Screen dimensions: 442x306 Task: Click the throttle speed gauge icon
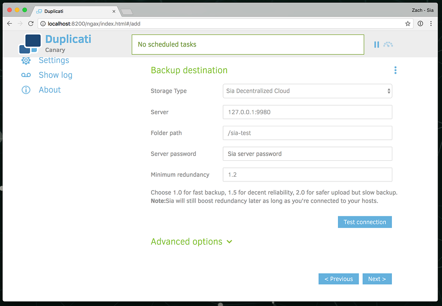coord(388,44)
